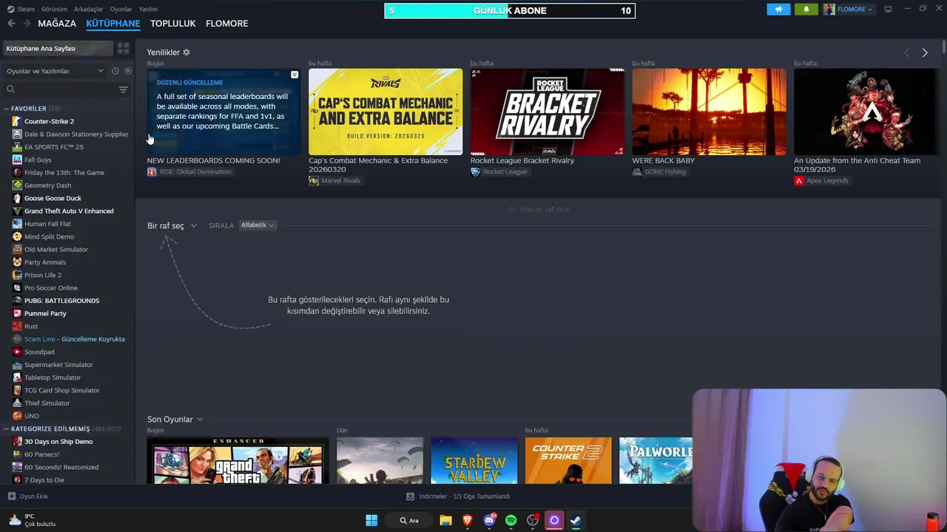947x532 pixels.
Task: Sort library by recent activity clock icon
Action: (115, 71)
